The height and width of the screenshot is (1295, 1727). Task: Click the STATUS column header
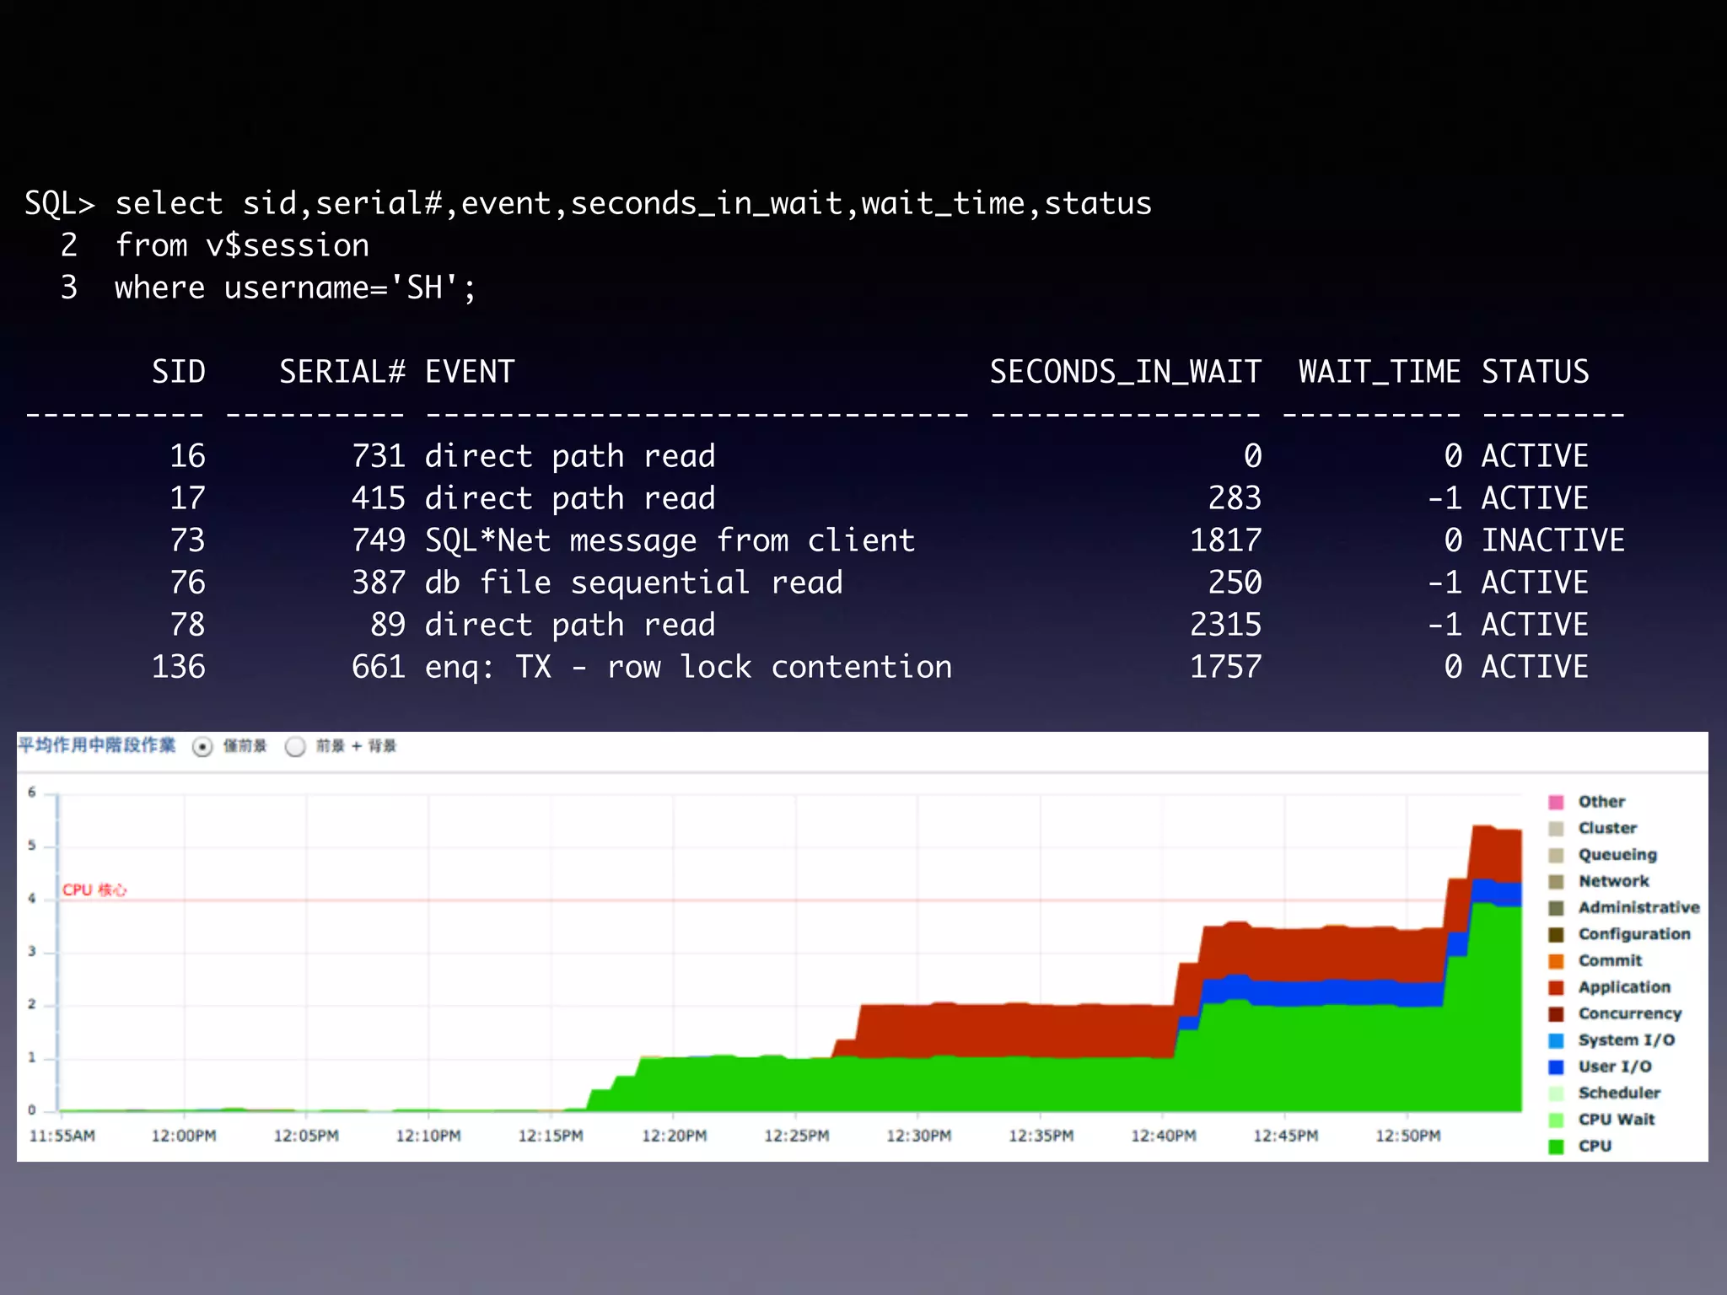tap(1536, 372)
